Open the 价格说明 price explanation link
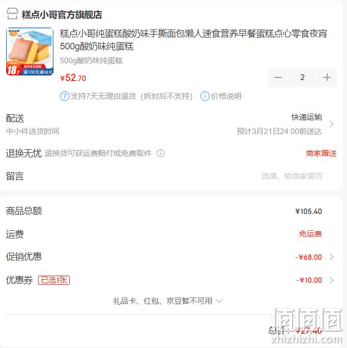 click(226, 96)
